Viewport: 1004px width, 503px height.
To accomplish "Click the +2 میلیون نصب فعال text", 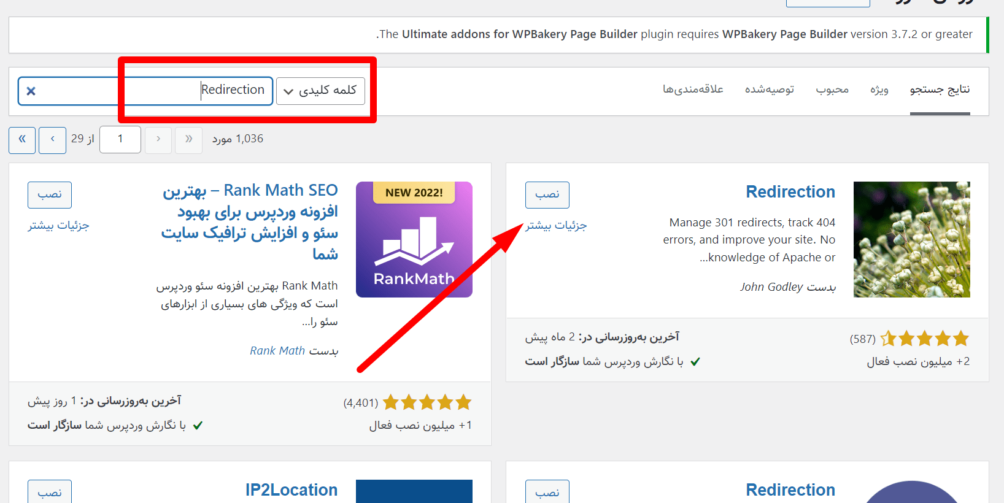I will [x=918, y=362].
